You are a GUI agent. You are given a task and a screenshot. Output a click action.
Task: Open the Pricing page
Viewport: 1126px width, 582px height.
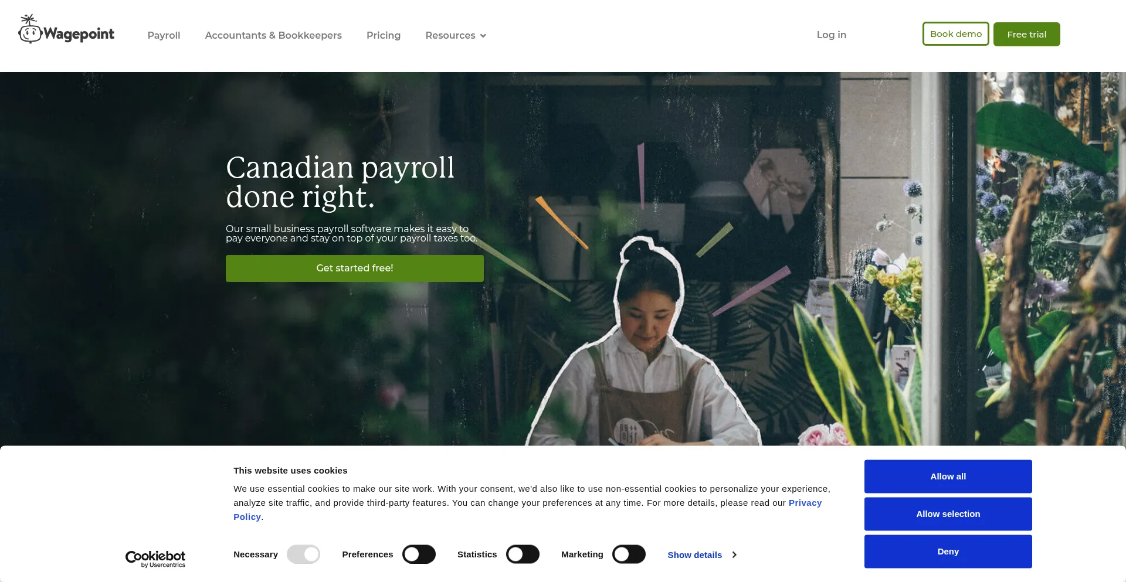(384, 35)
